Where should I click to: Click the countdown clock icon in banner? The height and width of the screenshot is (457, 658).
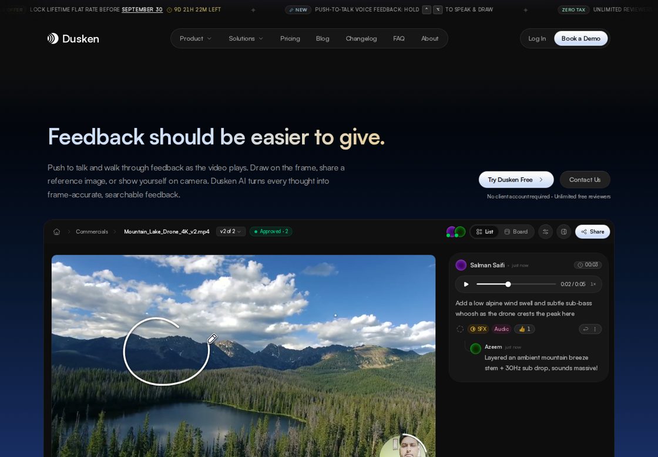click(170, 9)
